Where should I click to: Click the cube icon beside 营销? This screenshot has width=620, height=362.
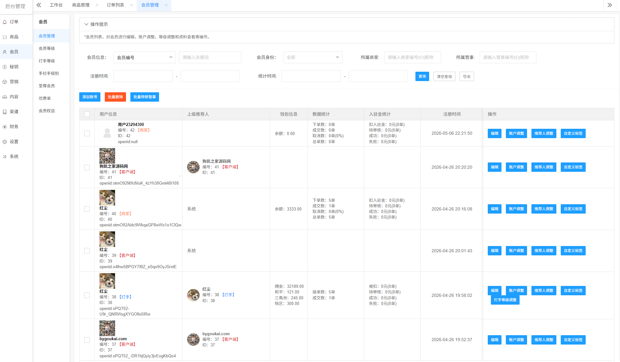coord(5,82)
